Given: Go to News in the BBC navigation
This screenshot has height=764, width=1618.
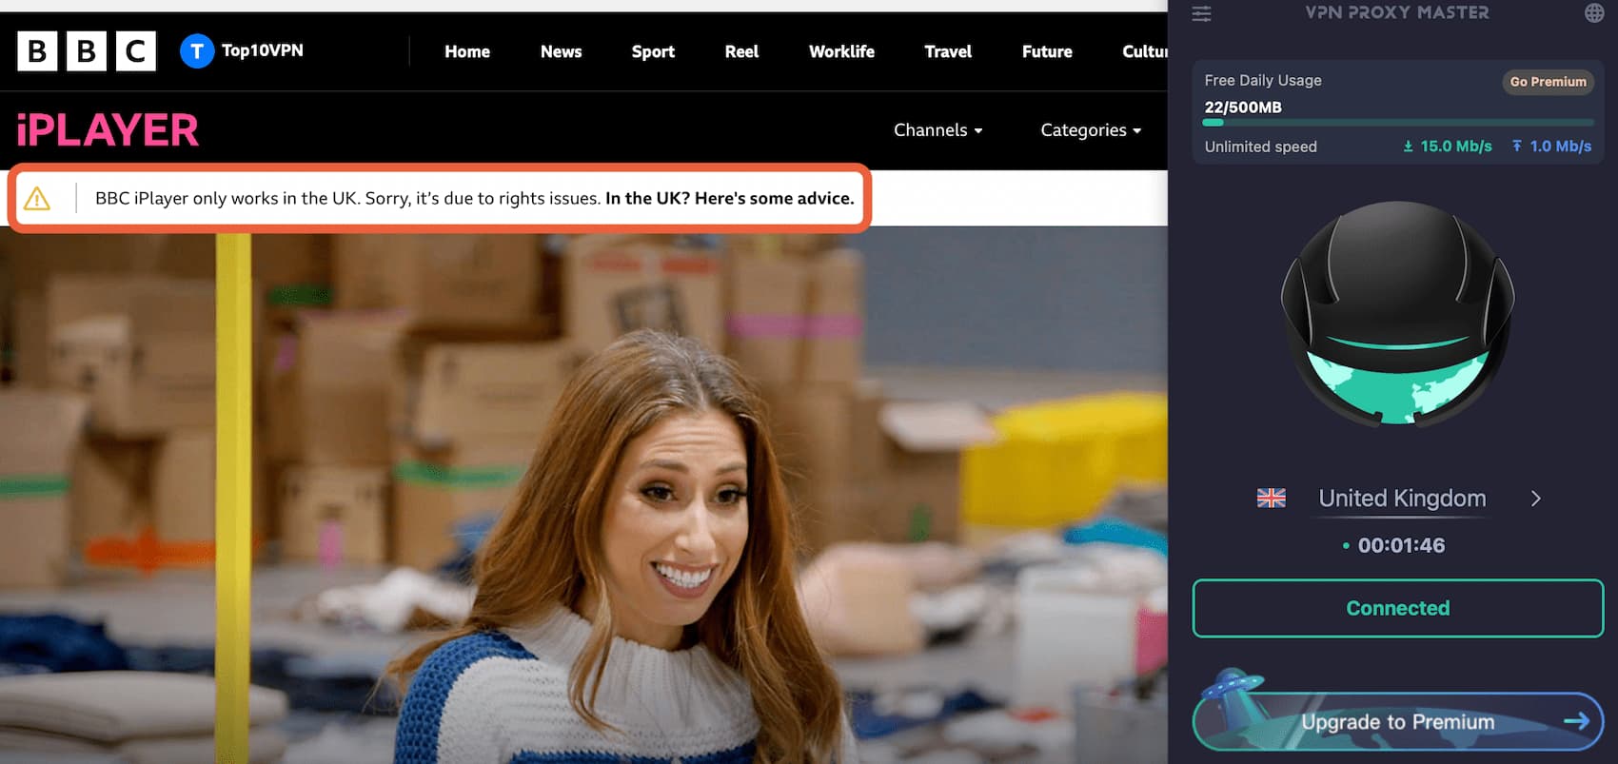Looking at the screenshot, I should 561,51.
